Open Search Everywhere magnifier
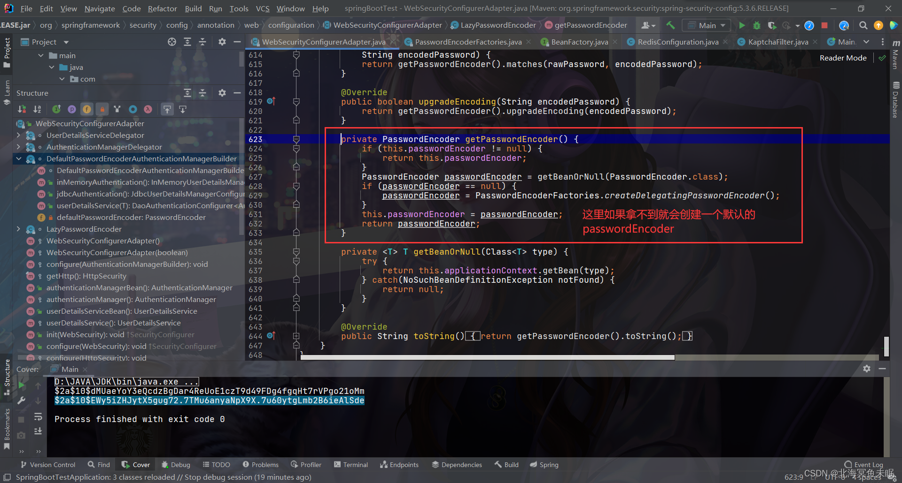The width and height of the screenshot is (902, 483). (863, 25)
